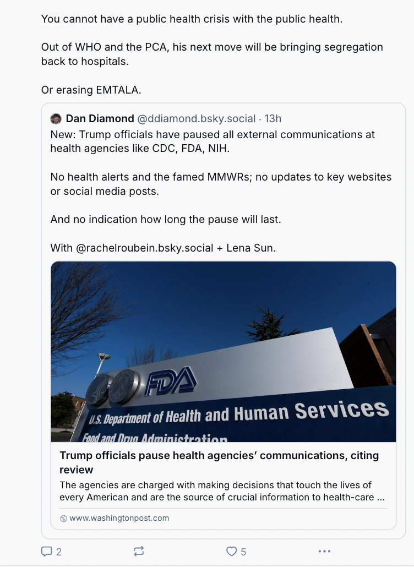Click the reply speech bubble icon
The image size is (414, 567).
46,552
